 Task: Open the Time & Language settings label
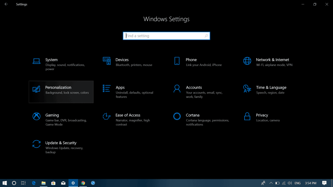pyautogui.click(x=271, y=88)
